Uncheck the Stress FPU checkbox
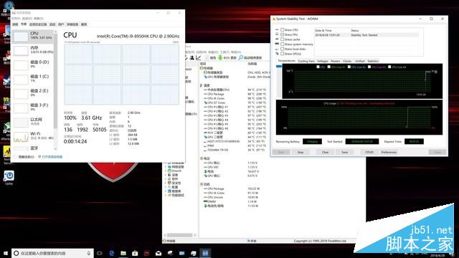 (282, 34)
